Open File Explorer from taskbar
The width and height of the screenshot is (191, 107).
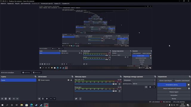[x=22, y=105]
